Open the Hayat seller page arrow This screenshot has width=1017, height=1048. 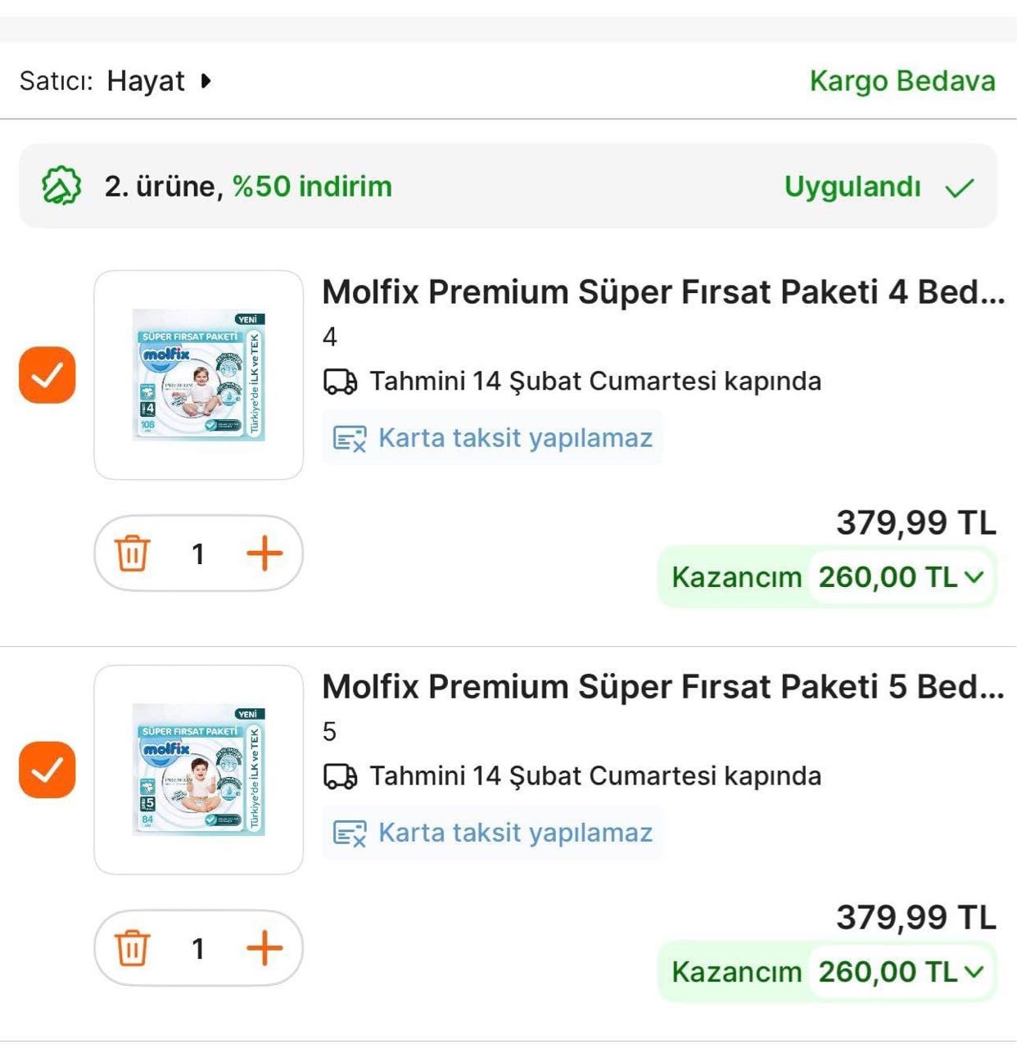tap(206, 81)
